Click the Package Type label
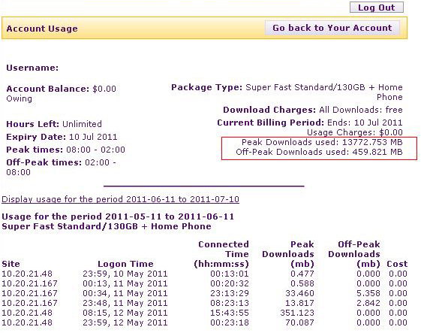 tap(206, 87)
